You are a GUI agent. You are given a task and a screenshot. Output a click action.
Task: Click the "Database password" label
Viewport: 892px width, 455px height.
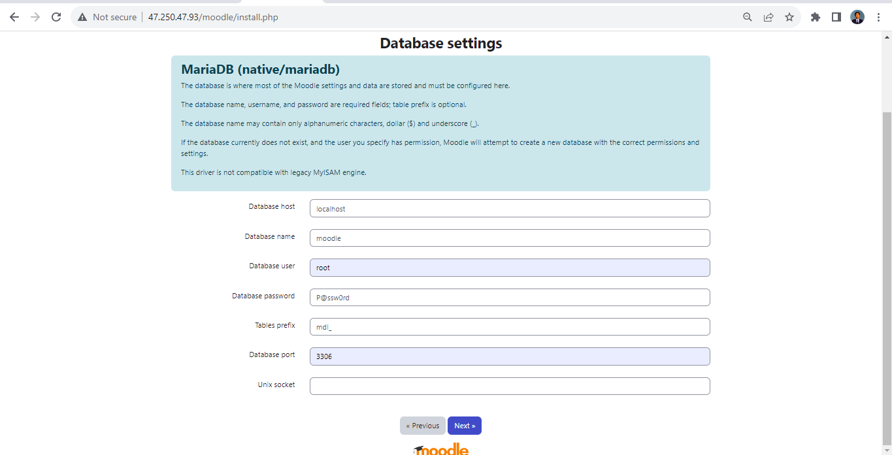pos(263,296)
